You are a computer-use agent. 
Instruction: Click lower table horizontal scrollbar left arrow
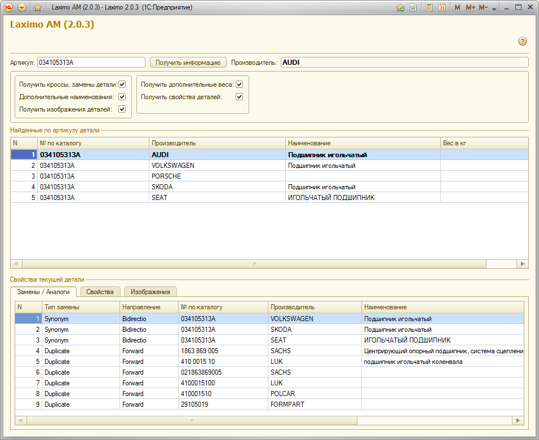pos(21,420)
